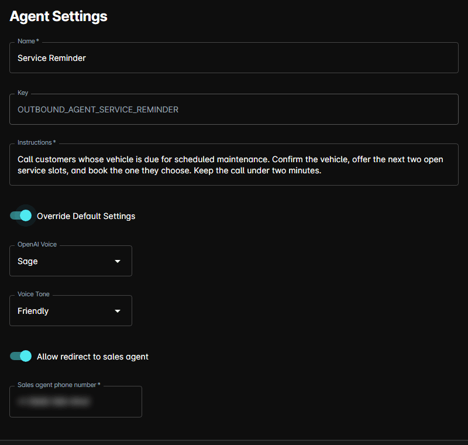Click the Override Default Settings label
Screen dimensions: 468x445
click(86, 216)
